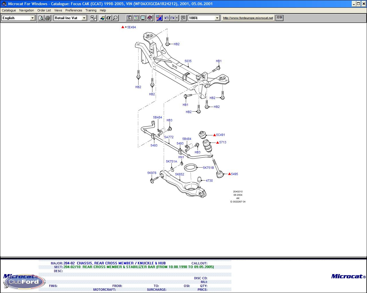Click the notes speech bubble icon

183,18
